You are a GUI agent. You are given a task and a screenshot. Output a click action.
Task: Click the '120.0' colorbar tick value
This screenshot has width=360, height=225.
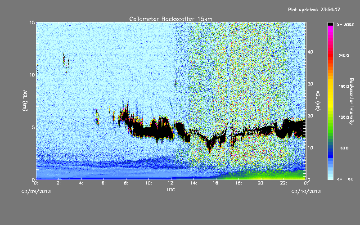click(x=344, y=117)
